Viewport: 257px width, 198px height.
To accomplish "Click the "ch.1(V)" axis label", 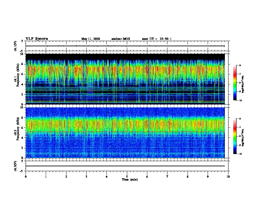I will tap(16, 46).
